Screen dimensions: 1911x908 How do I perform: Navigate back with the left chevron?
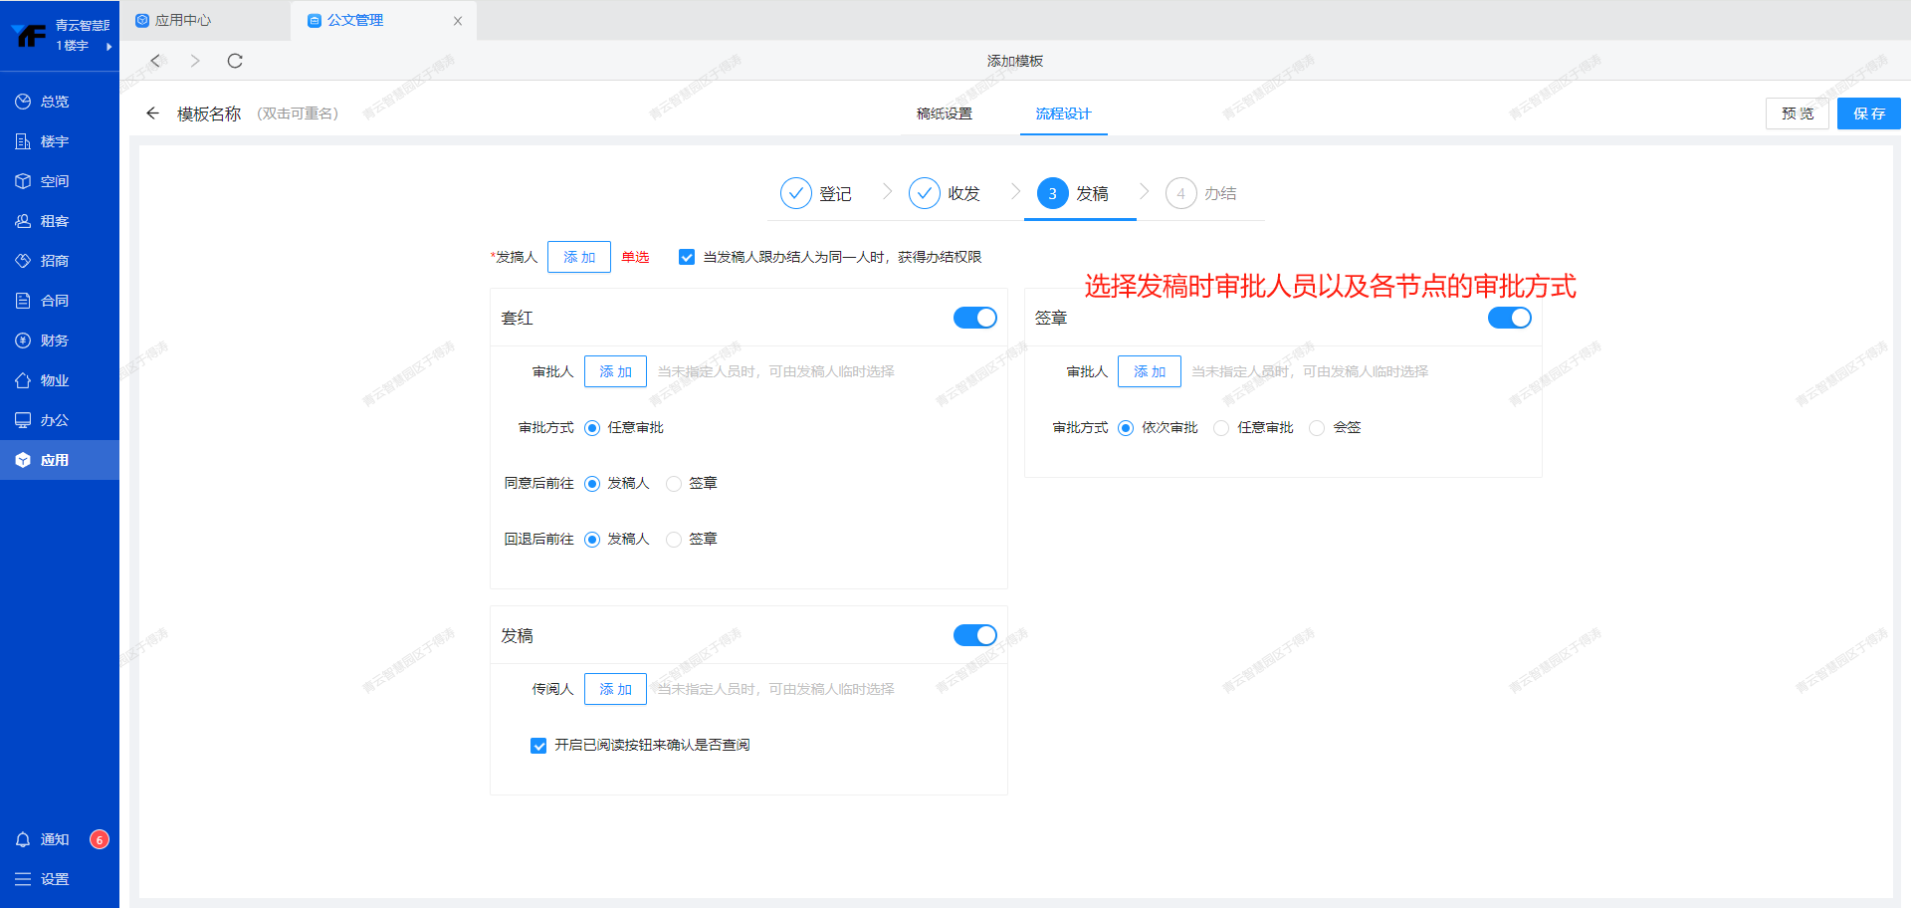click(155, 61)
